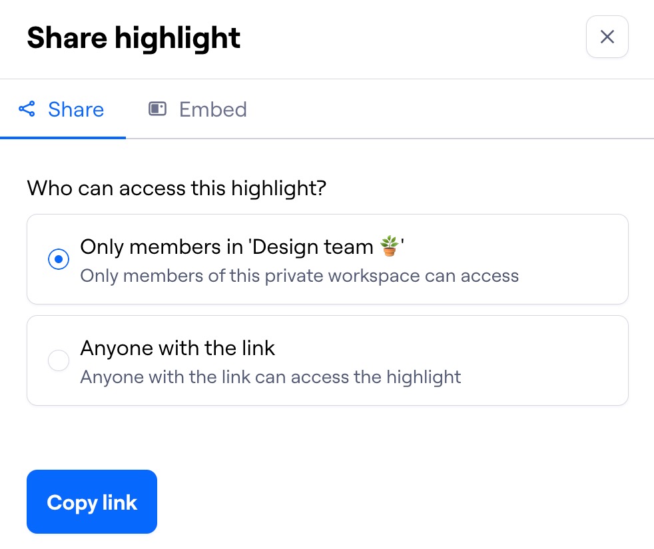Image resolution: width=654 pixels, height=549 pixels.
Task: Switch to the Share tab
Action: point(63,109)
